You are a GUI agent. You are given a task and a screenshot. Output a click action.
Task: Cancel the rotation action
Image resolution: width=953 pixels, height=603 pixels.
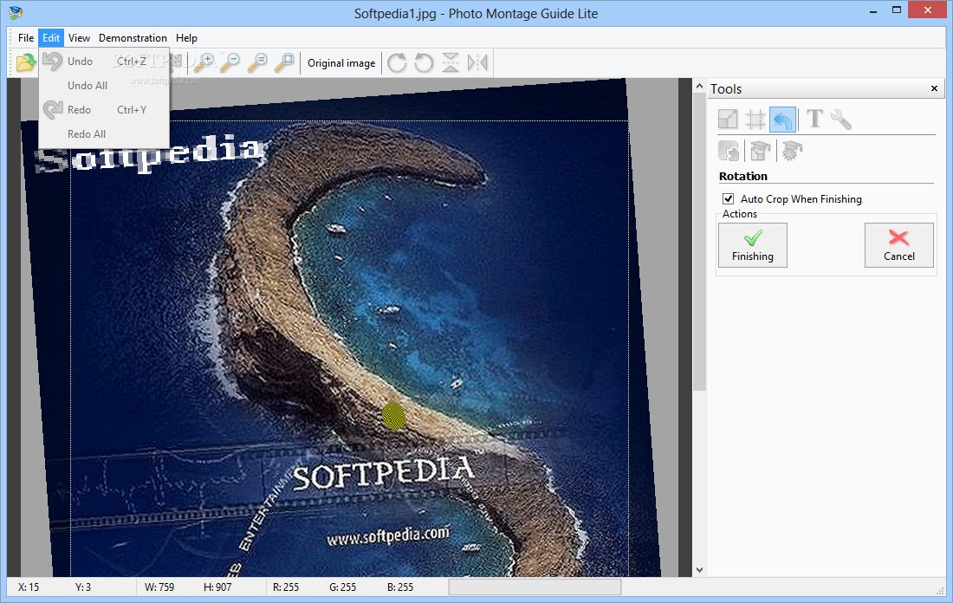tap(899, 245)
